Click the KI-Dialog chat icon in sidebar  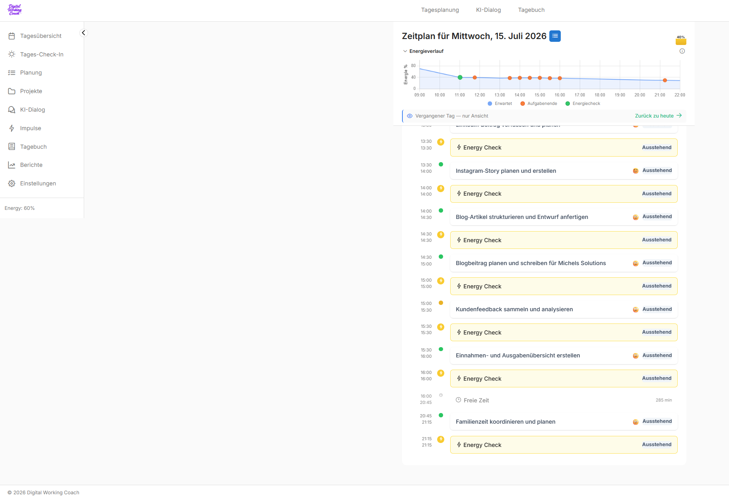click(12, 110)
